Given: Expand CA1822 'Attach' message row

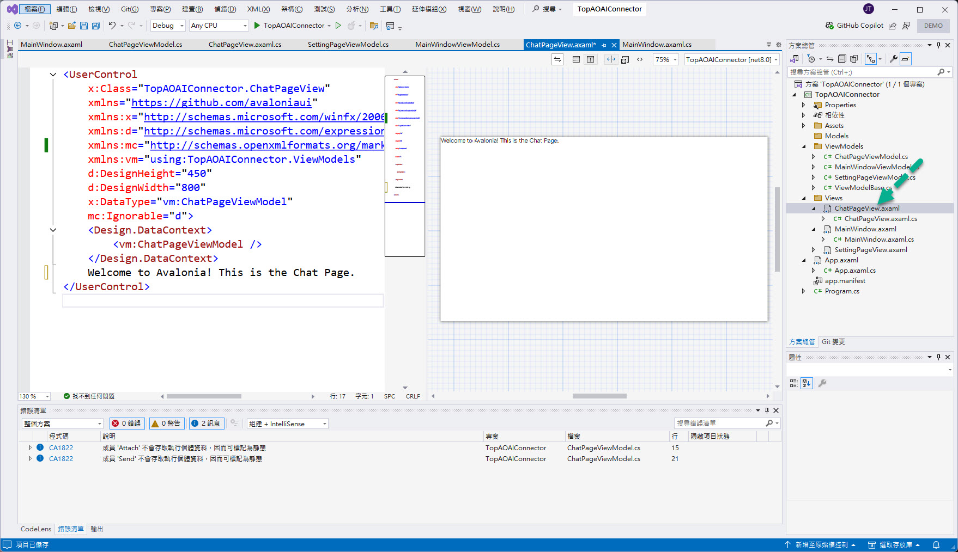Looking at the screenshot, I should point(30,447).
